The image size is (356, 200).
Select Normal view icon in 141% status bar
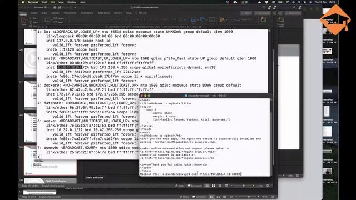(x=207, y=186)
